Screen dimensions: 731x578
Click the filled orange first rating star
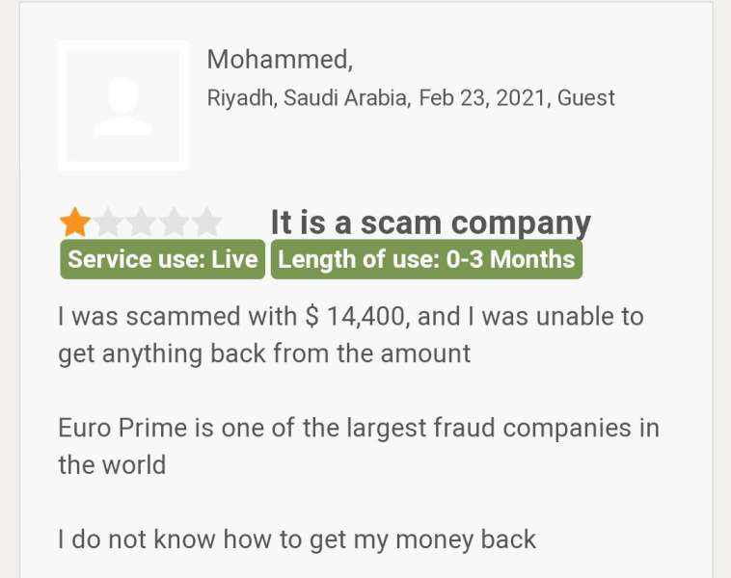74,223
